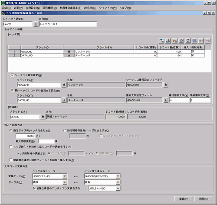Click フラットID column header
Viewport: 217px width, 205px height.
42,47
